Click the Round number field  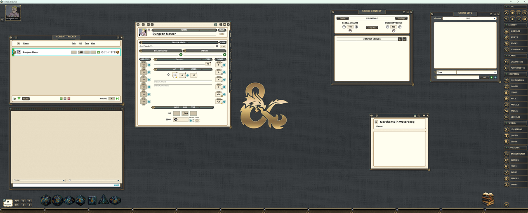point(111,99)
